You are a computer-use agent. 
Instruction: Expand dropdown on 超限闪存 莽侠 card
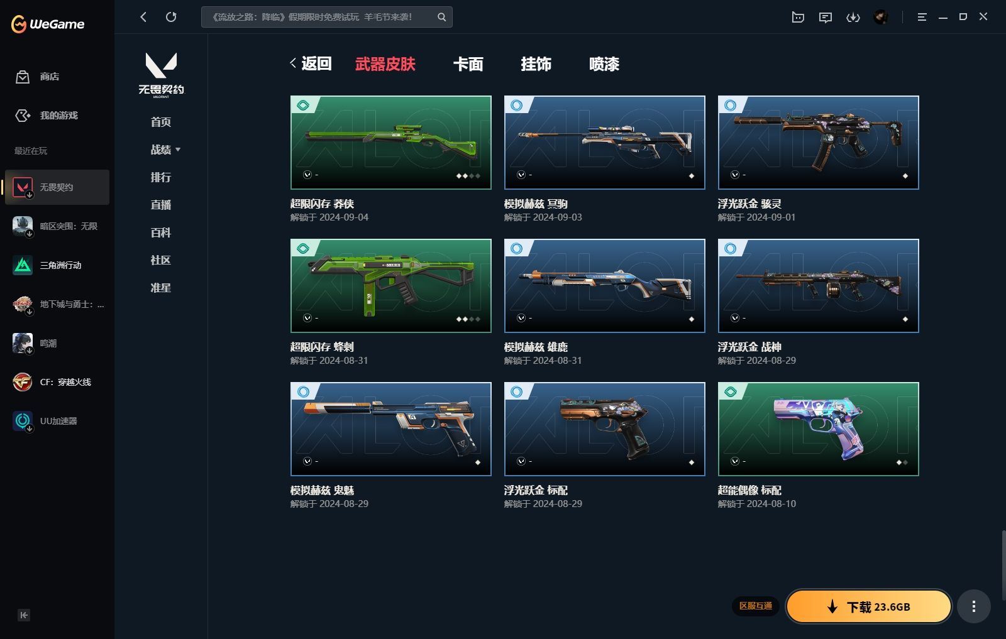(307, 175)
